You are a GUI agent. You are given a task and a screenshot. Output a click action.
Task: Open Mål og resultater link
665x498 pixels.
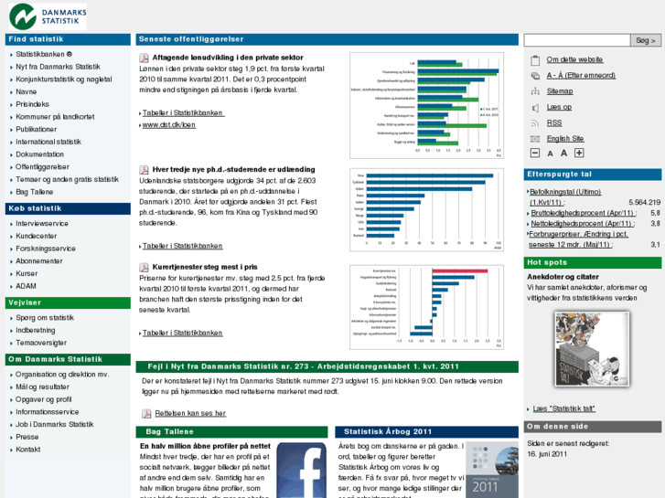click(x=42, y=387)
